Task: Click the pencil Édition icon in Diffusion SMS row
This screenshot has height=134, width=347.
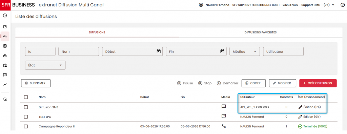Action: (300, 107)
